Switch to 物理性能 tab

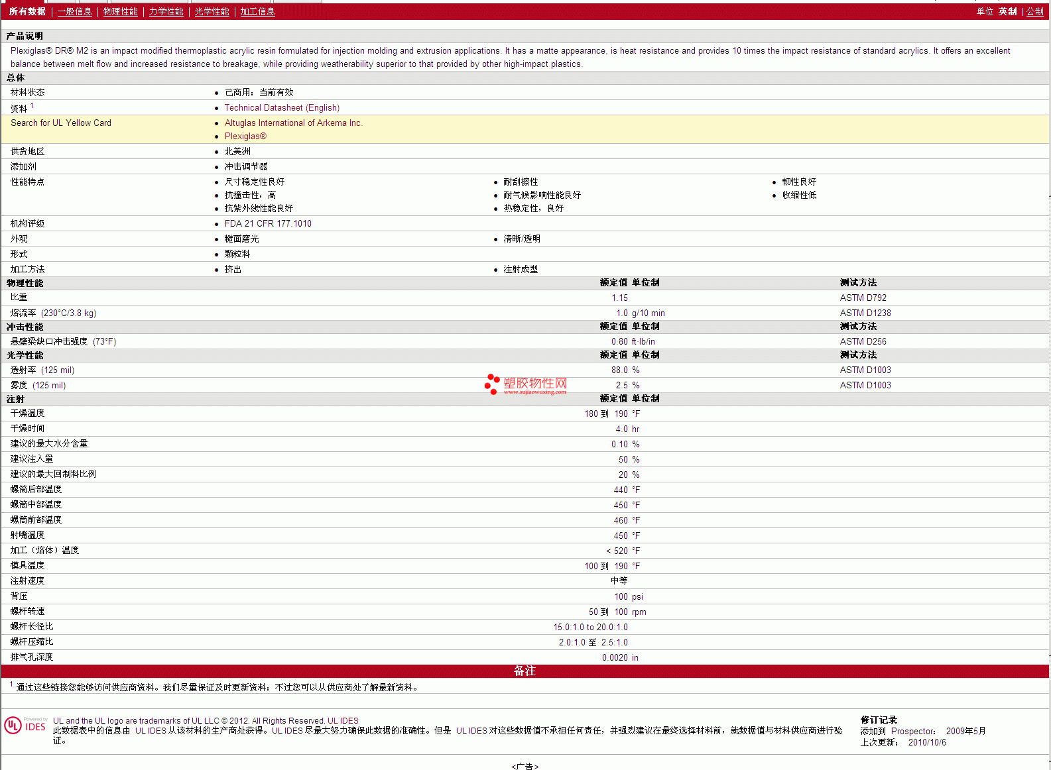click(x=120, y=12)
